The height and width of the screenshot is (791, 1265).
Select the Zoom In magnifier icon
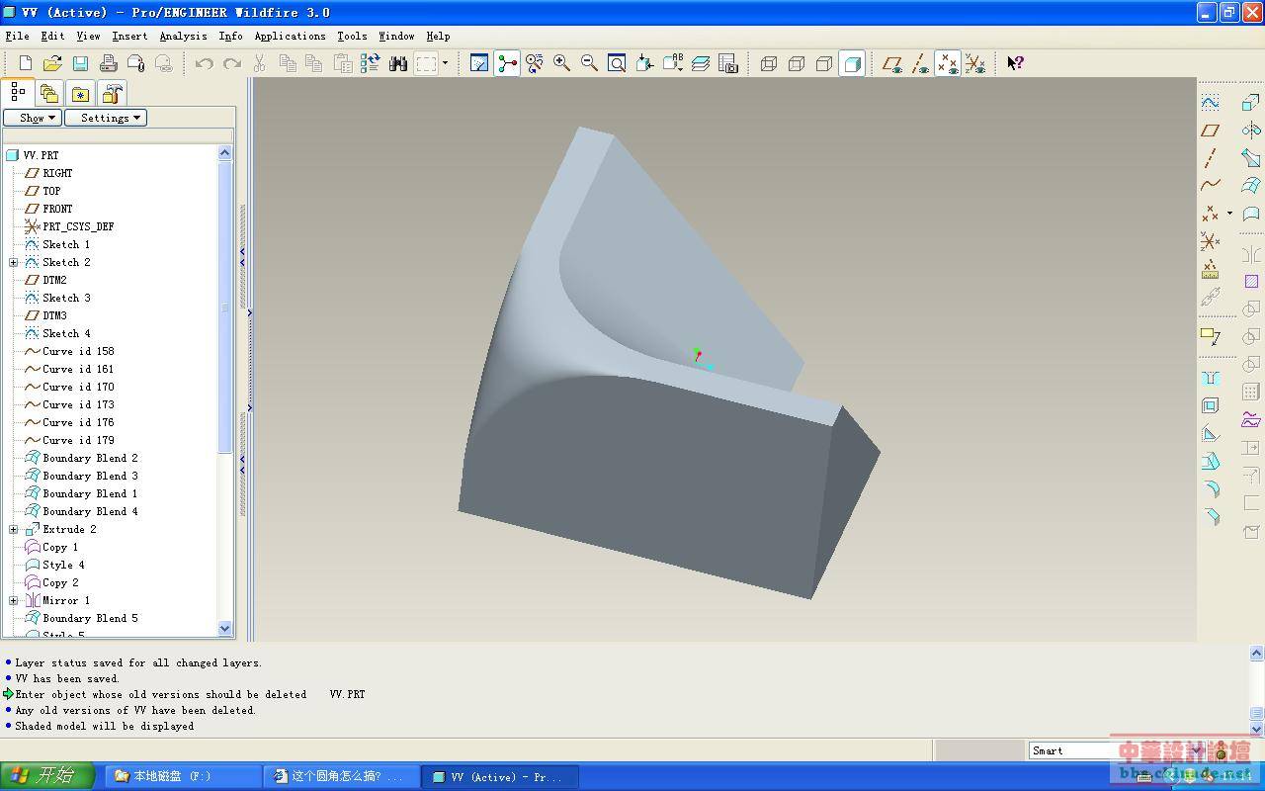[x=561, y=63]
